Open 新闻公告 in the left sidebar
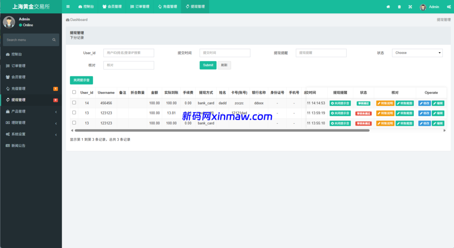Screen dimensions: 454x248 click(x=31, y=146)
